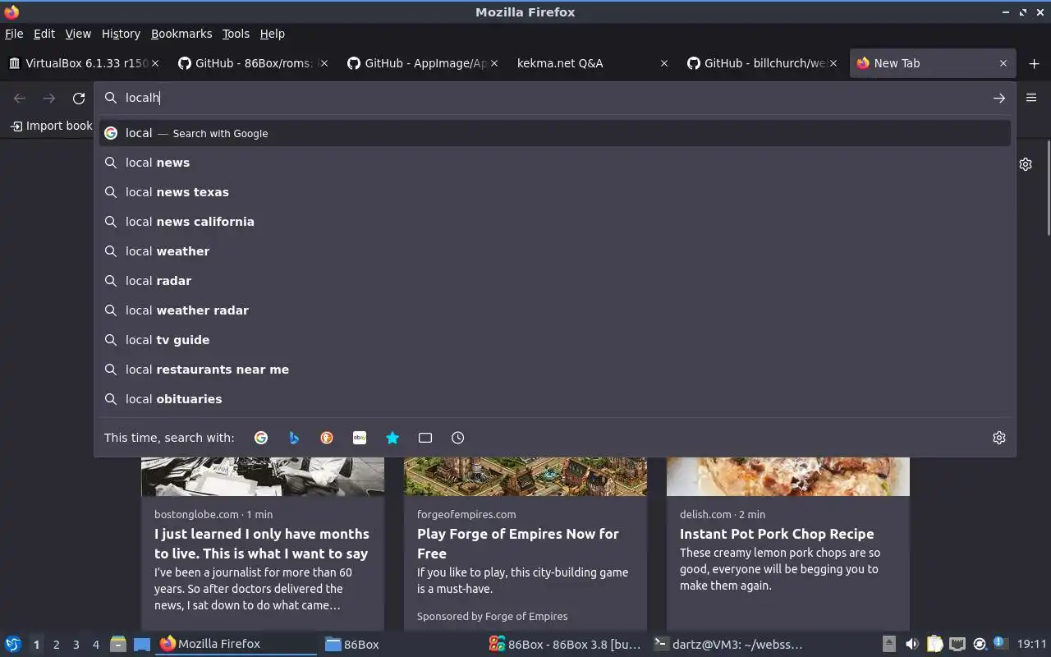Viewport: 1051px width, 657px height.
Task: Click the pork chop recipe thumbnail image
Action: pos(788,476)
